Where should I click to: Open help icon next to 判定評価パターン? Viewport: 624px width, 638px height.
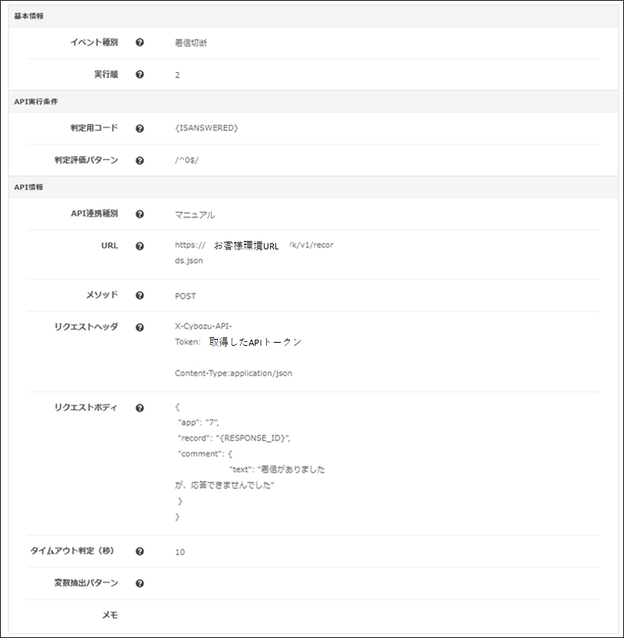coord(139,161)
